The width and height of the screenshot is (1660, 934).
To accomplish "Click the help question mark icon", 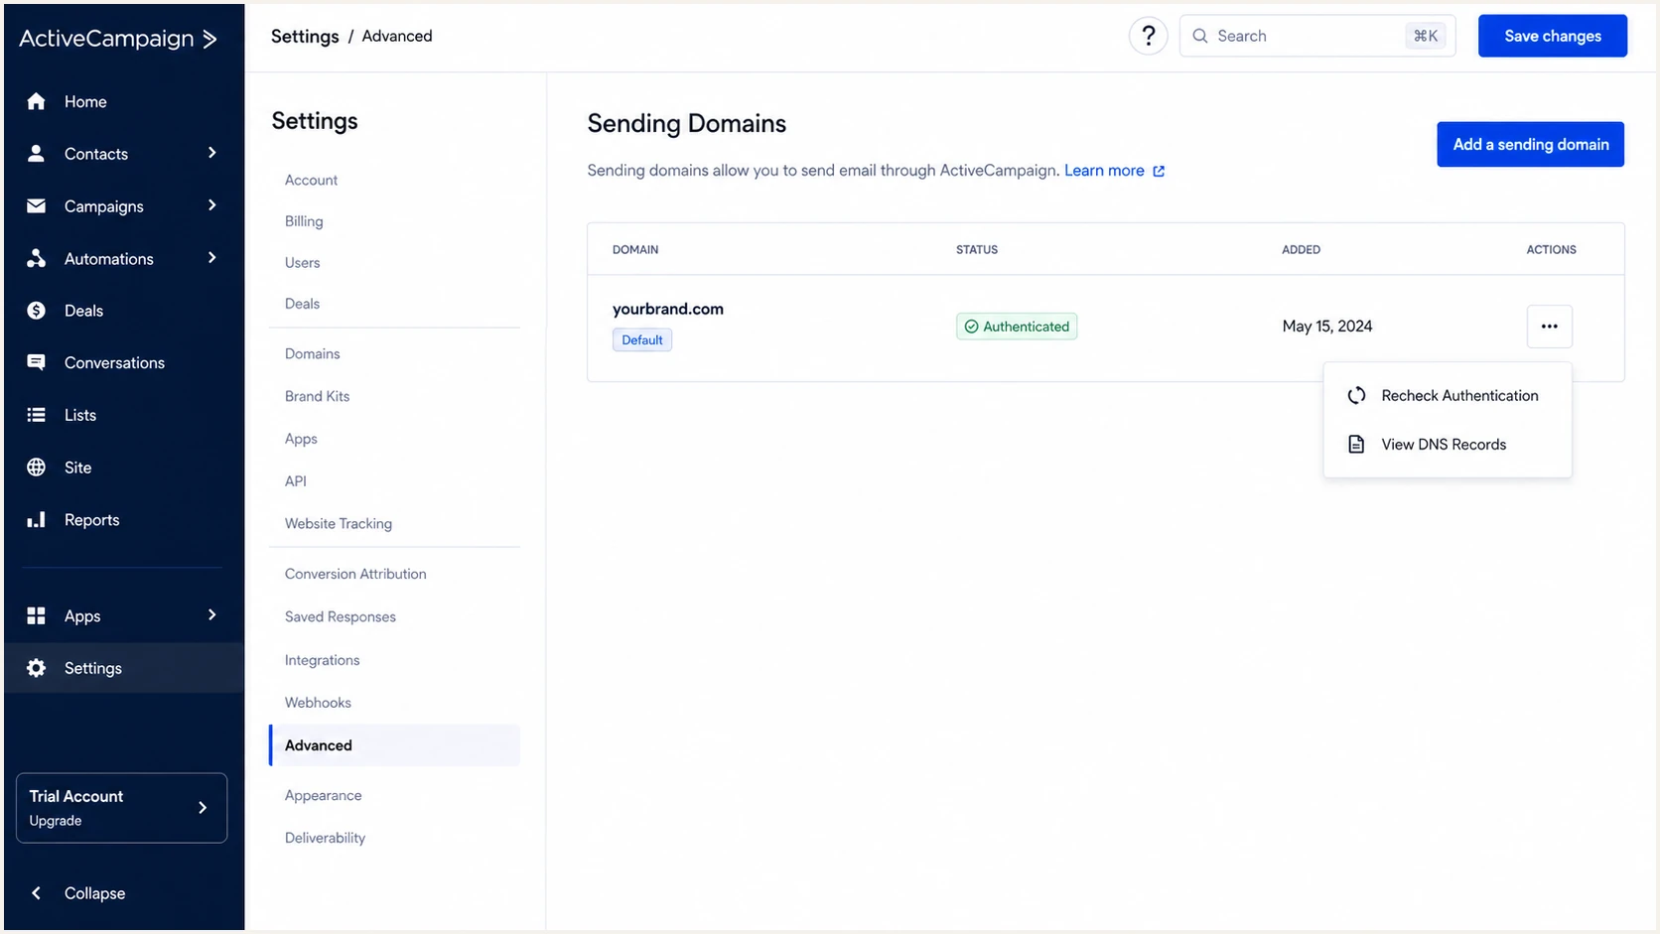I will 1148,36.
